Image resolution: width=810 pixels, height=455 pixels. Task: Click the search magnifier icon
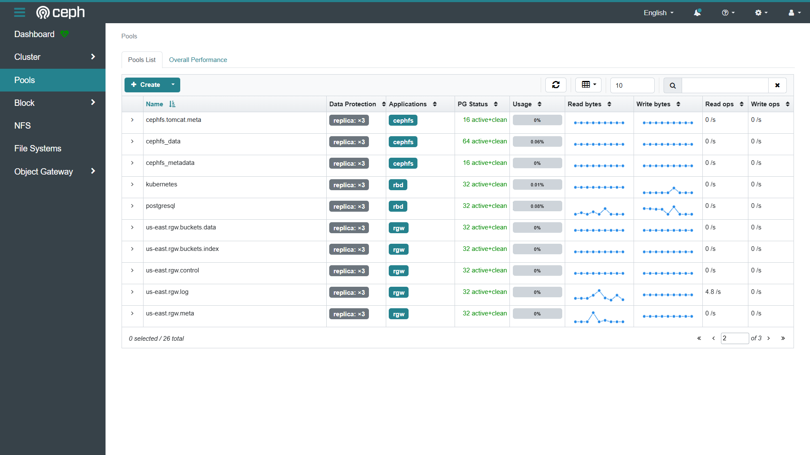click(672, 85)
